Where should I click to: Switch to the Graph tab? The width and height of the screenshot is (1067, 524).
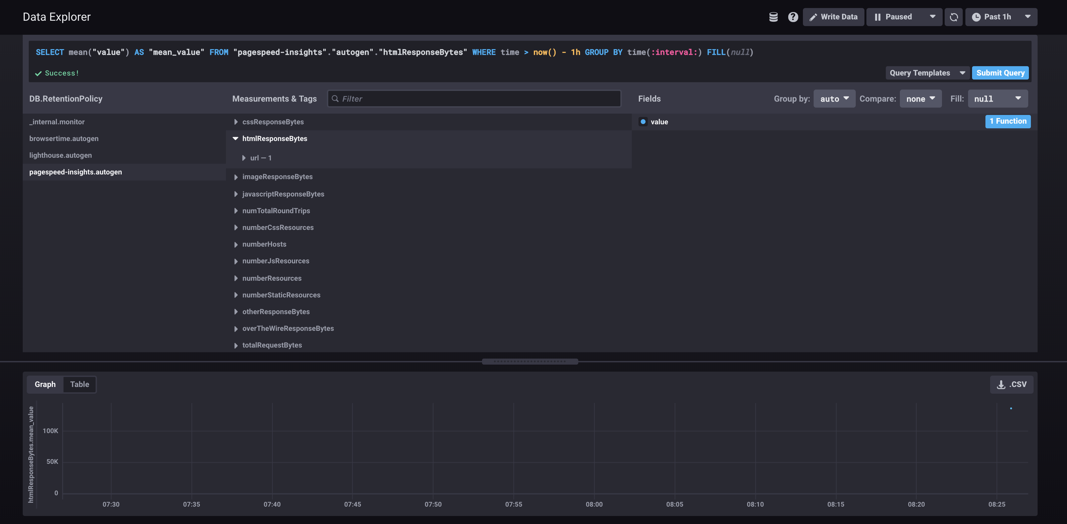[x=45, y=384]
